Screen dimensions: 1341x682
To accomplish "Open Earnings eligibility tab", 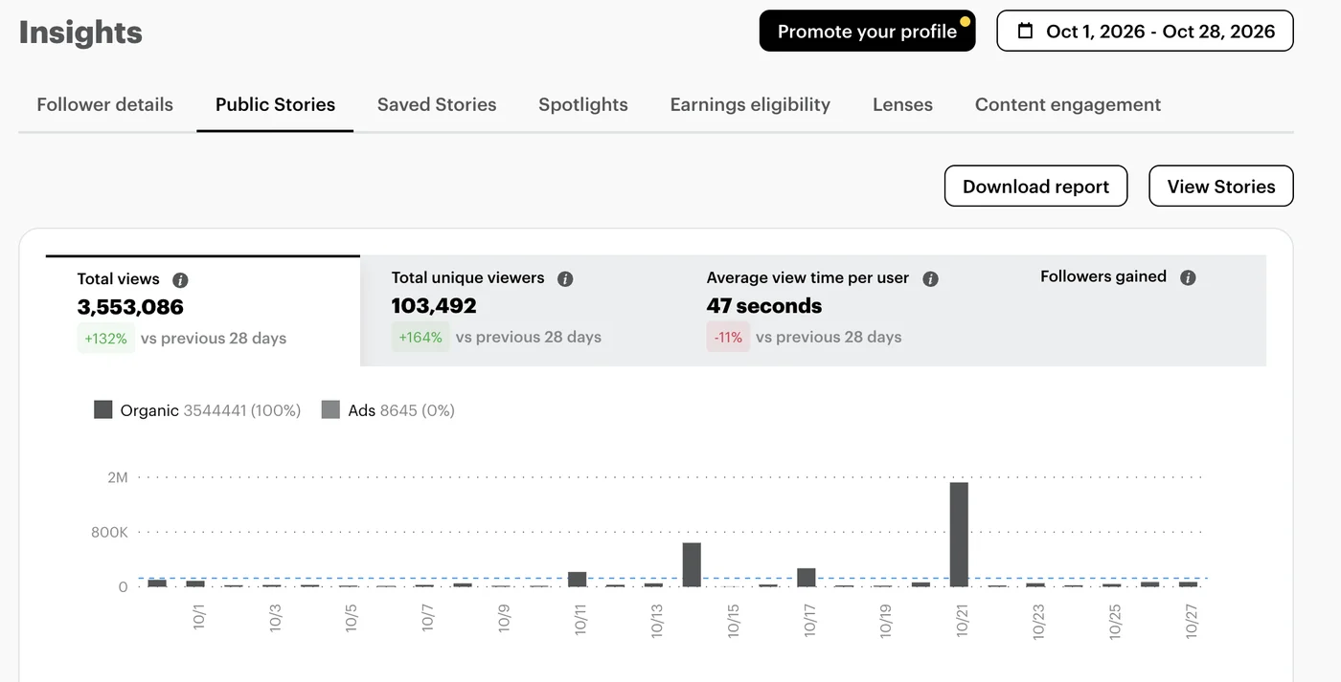I will point(750,104).
